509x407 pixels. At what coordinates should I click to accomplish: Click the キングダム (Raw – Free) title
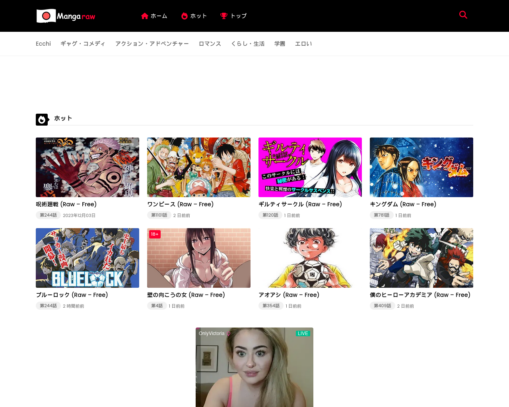click(403, 204)
